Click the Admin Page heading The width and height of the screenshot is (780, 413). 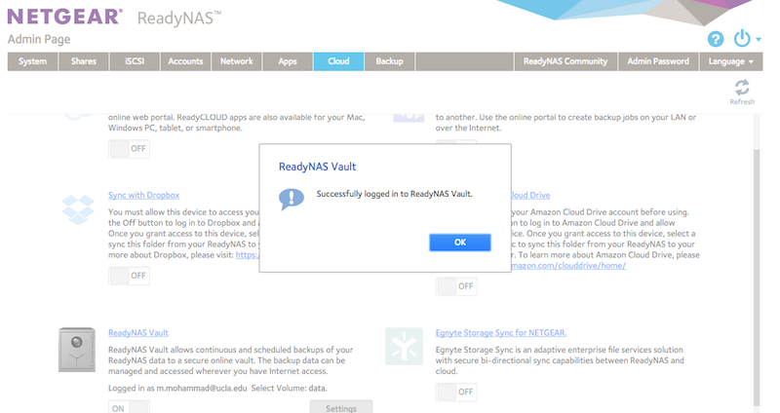39,39
